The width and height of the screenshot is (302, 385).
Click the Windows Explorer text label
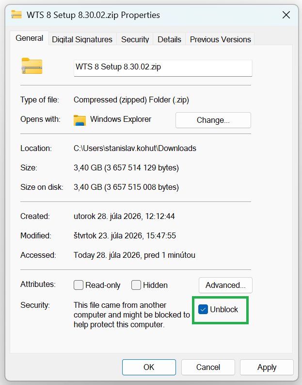point(121,119)
